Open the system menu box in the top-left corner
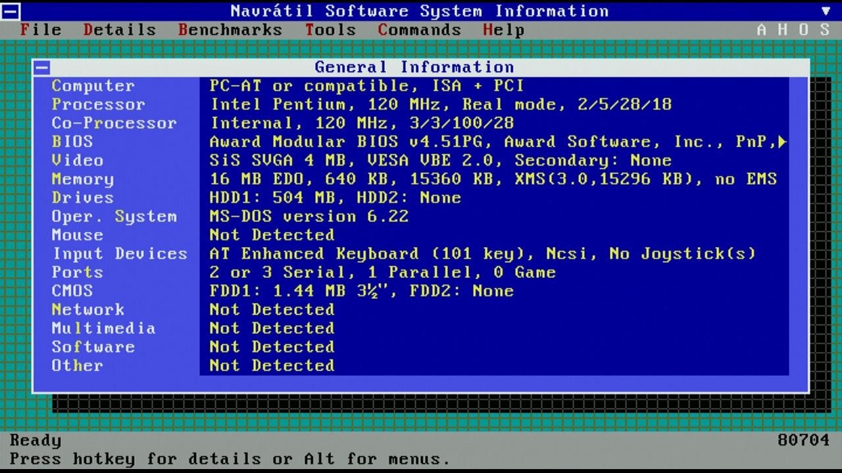 [x=11, y=11]
